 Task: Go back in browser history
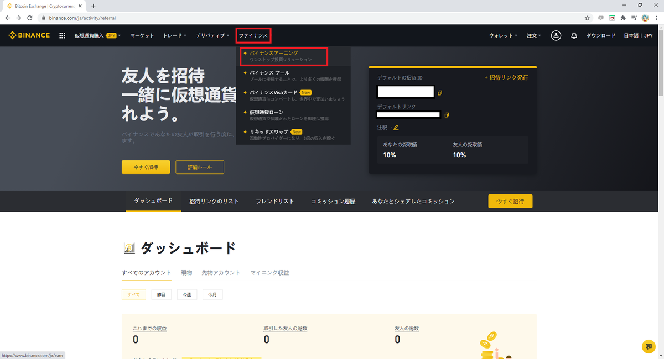(8, 18)
